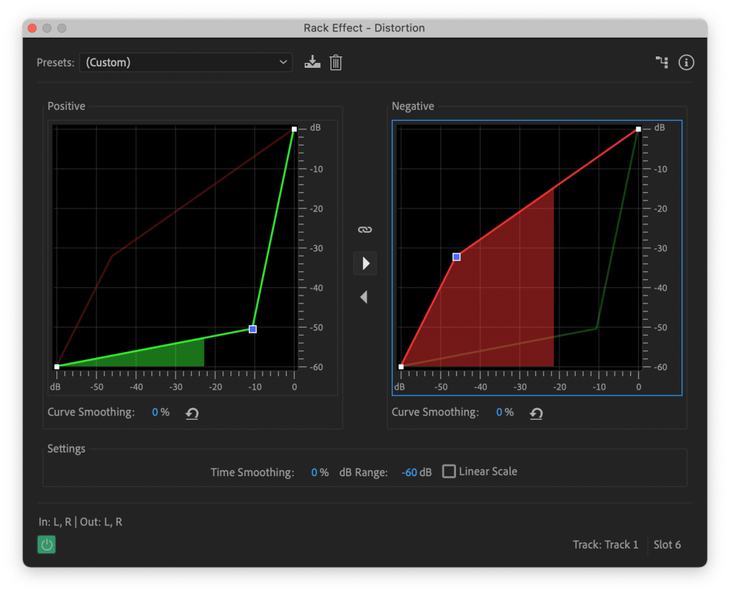
Task: Copy Positive curve to Negative with right arrow
Action: [365, 263]
